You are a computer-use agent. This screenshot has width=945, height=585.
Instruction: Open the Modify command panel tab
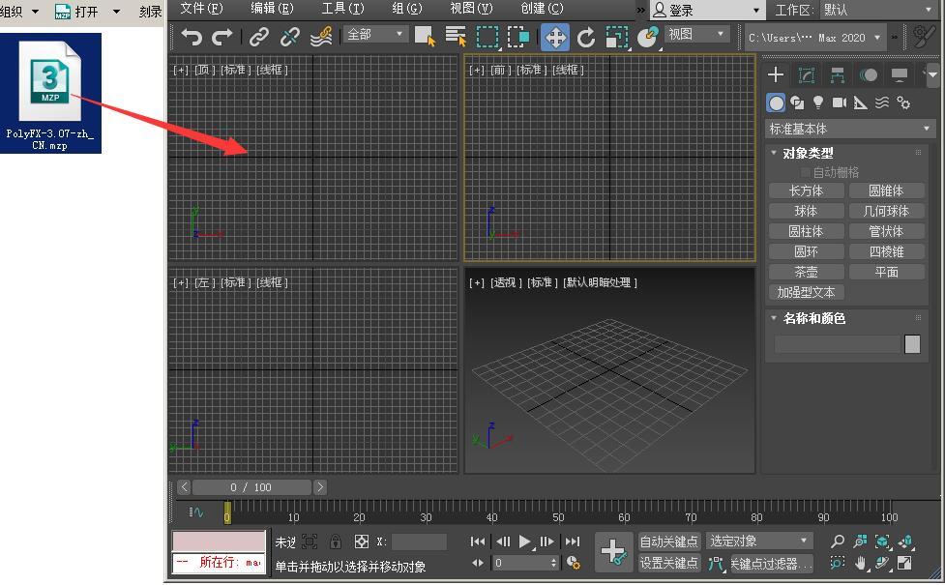point(807,74)
